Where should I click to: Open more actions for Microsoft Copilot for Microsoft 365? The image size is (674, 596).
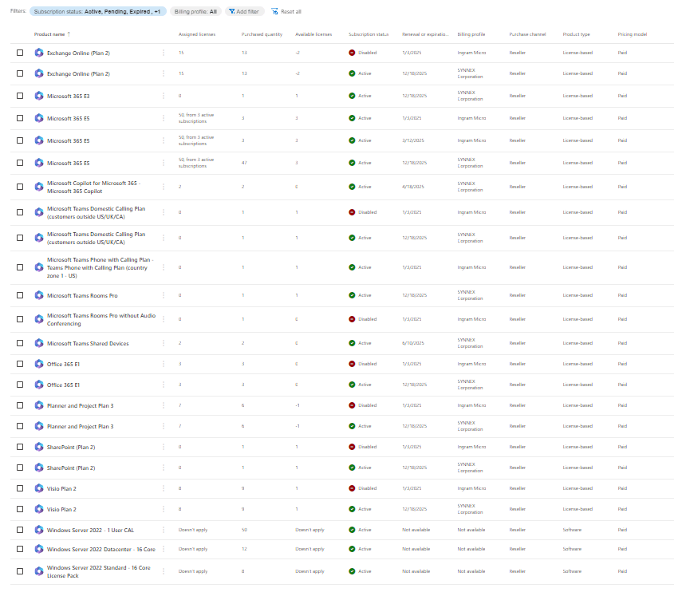pyautogui.click(x=164, y=187)
